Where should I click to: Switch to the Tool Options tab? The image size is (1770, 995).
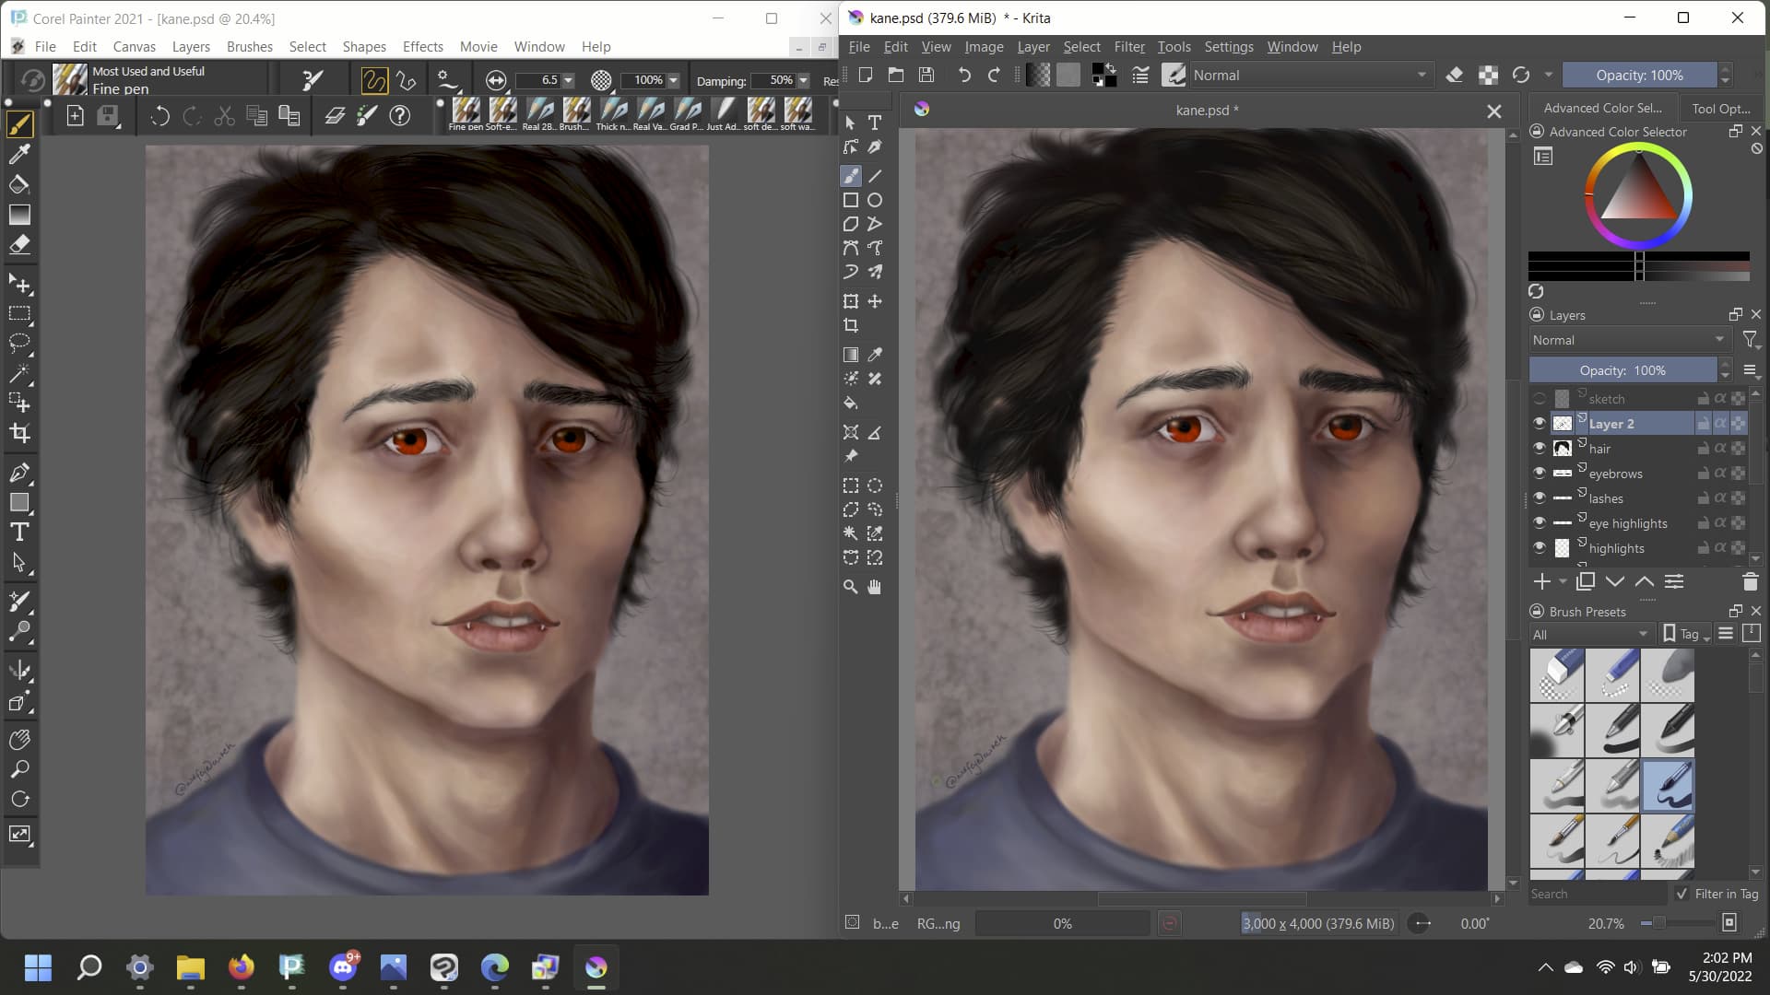[x=1720, y=108]
